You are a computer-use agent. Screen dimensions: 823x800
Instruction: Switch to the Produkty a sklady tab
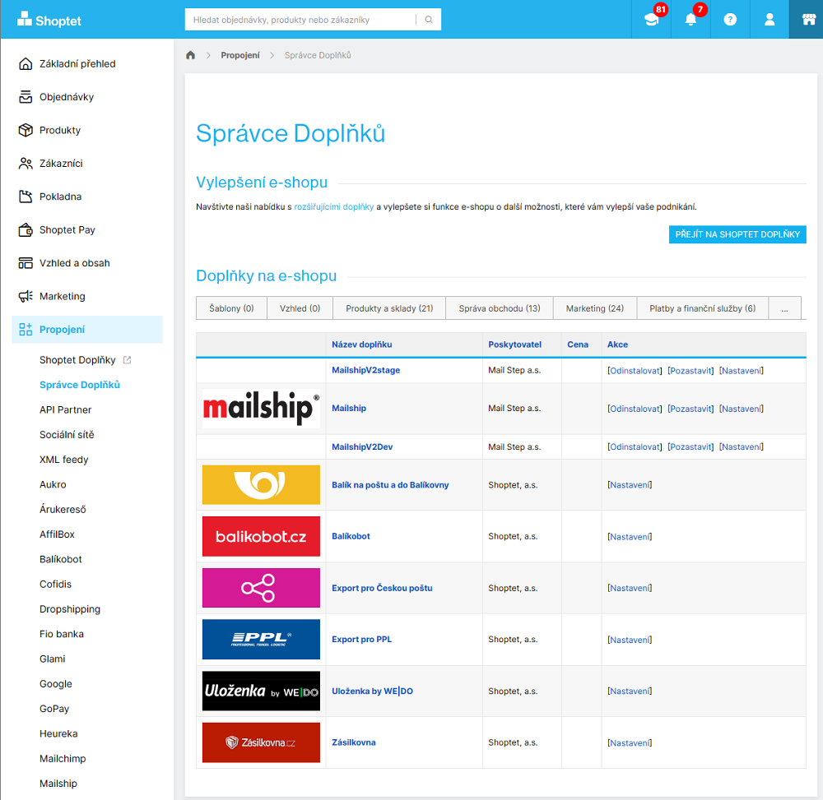[389, 308]
